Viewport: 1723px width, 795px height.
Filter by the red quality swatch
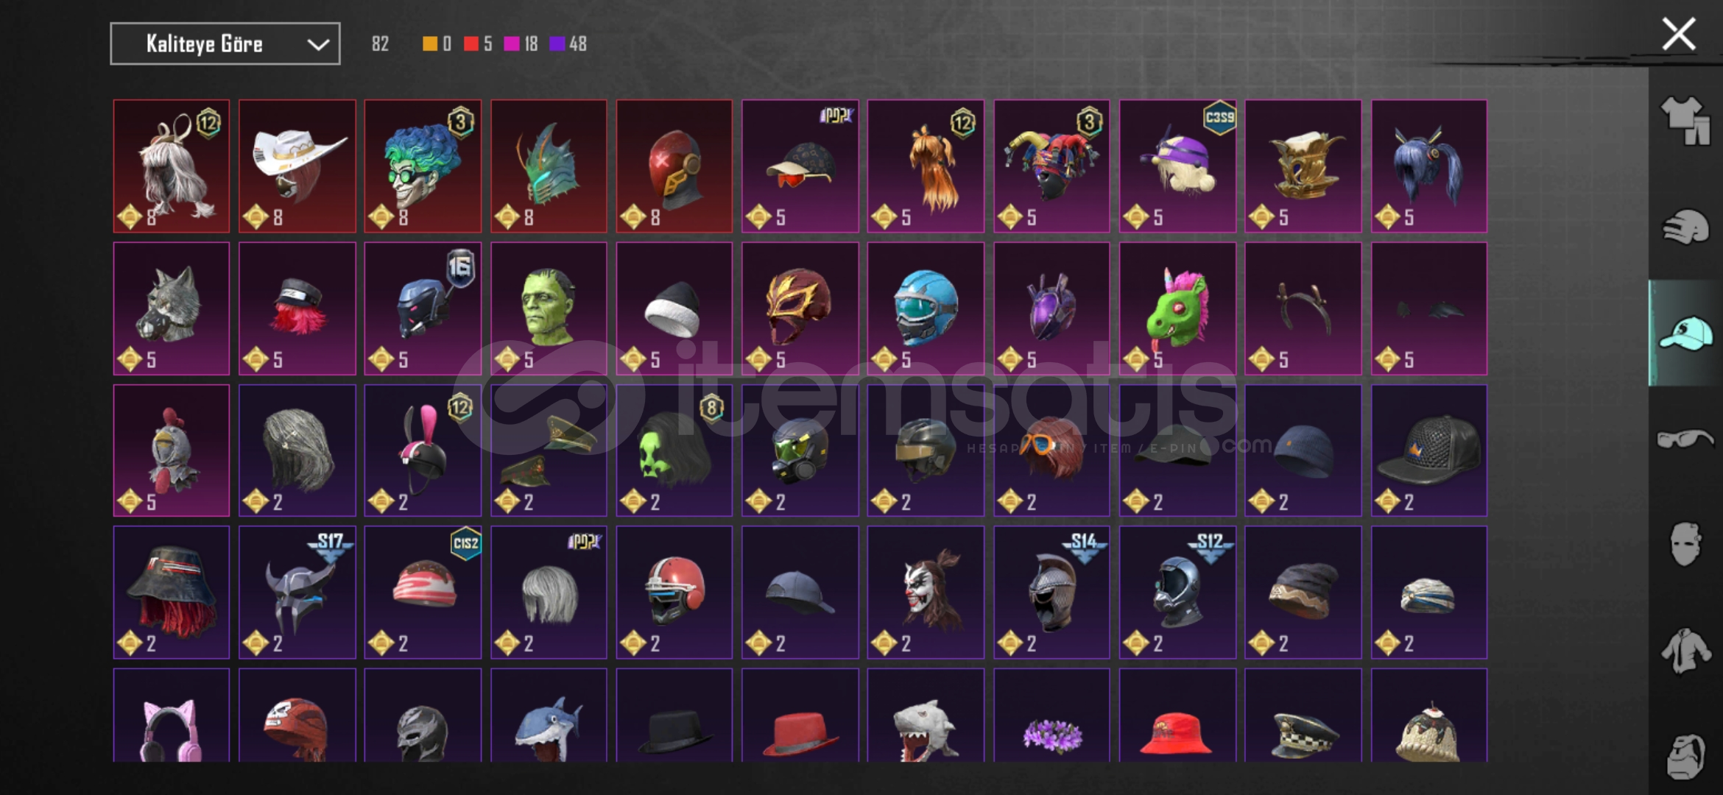471,44
